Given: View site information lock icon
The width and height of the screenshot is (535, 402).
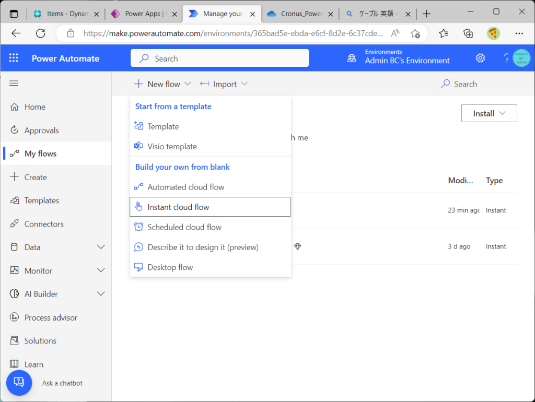Looking at the screenshot, I should [x=71, y=33].
